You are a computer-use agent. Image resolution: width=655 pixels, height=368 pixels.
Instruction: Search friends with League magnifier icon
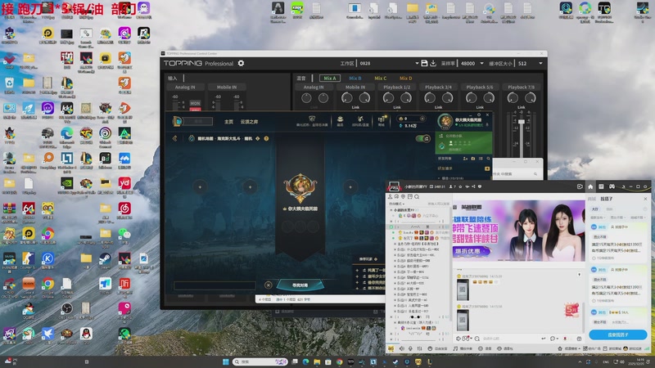click(x=488, y=159)
